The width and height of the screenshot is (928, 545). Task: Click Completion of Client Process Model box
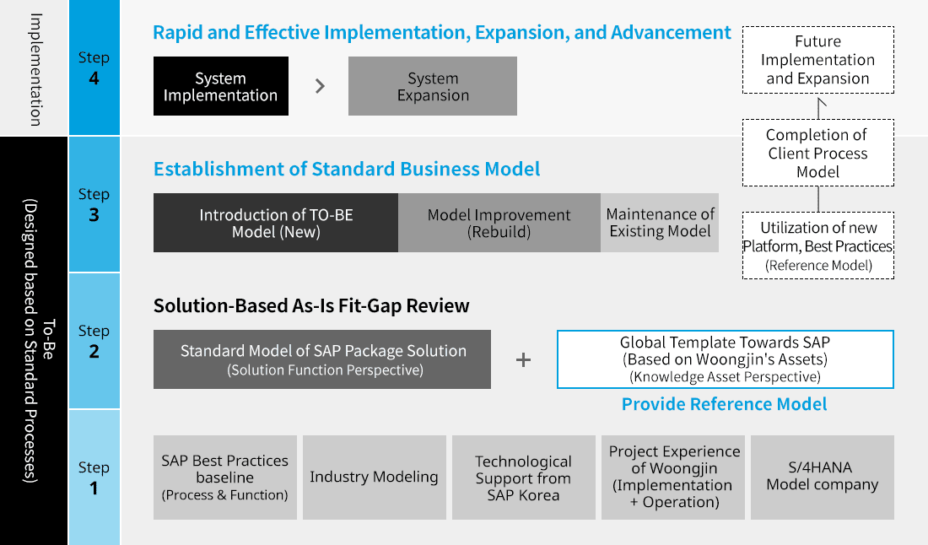click(x=817, y=153)
